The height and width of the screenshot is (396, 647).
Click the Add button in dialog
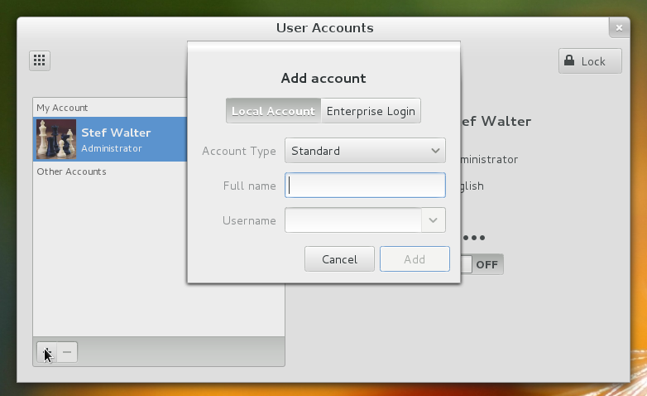tap(415, 259)
